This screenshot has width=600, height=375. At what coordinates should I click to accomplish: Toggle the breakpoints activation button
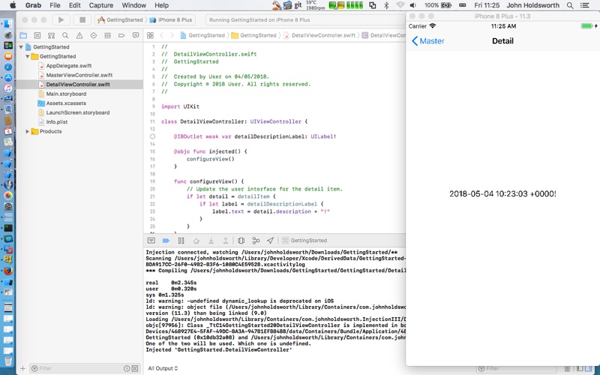166,240
